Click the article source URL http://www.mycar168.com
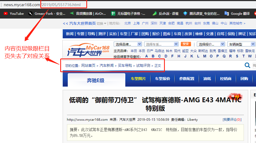Image resolution: width=256 pixels, height=143 pixels. click(87, 120)
